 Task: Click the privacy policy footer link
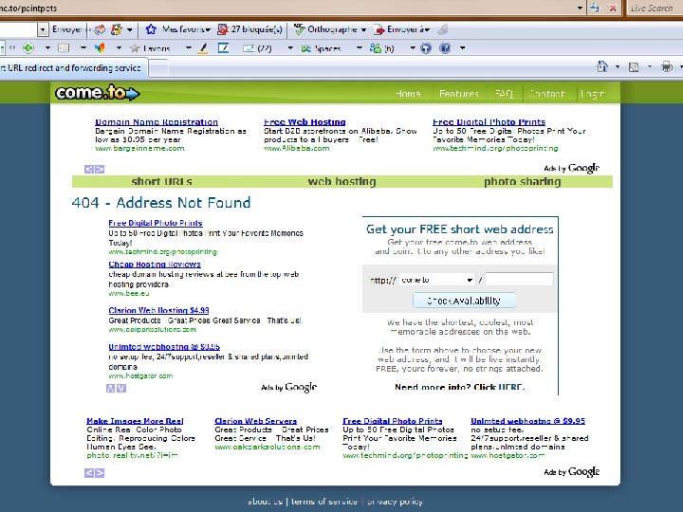pyautogui.click(x=395, y=502)
